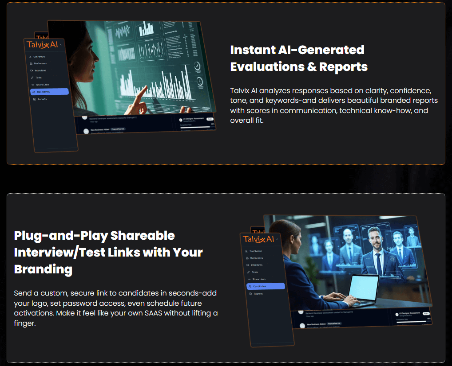452x366 pixels.
Task: Click the completion progress bar under the laptop image
Action: pos(414,322)
